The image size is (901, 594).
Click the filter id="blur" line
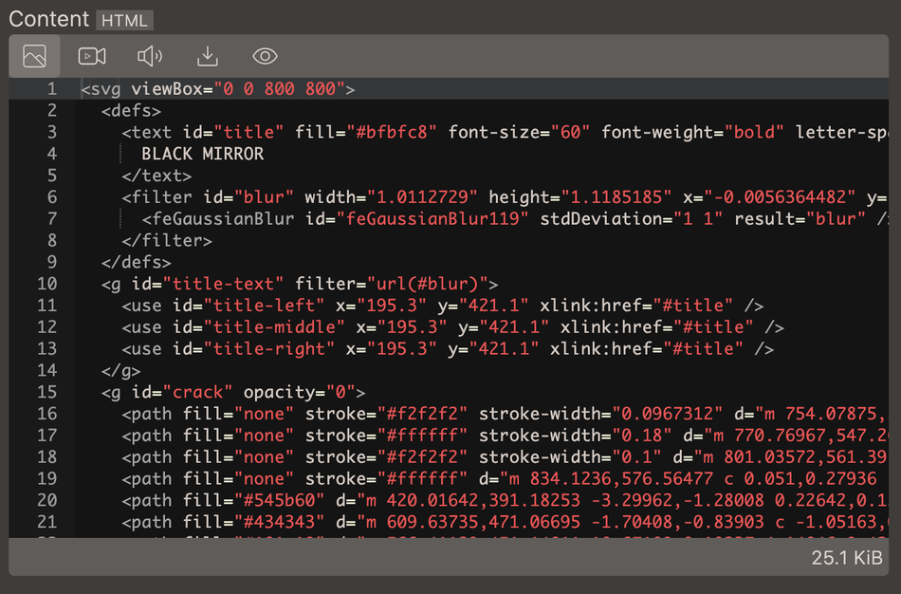pyautogui.click(x=506, y=197)
